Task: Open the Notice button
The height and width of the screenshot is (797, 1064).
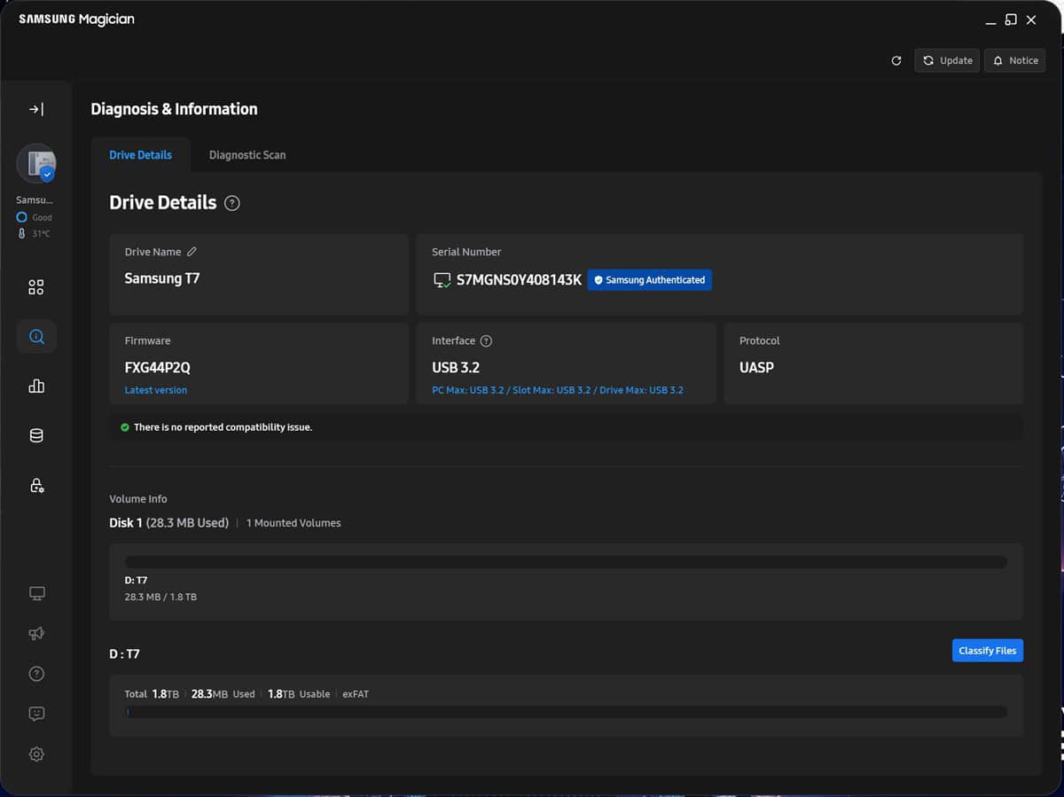Action: 1014,60
